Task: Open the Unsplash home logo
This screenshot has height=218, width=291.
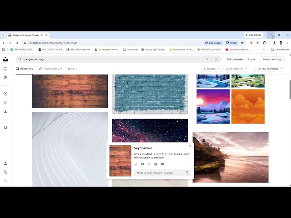Action: (x=5, y=59)
